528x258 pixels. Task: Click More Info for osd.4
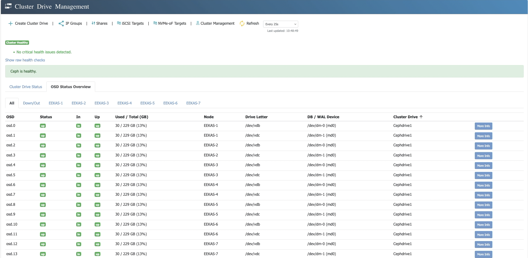483,166
